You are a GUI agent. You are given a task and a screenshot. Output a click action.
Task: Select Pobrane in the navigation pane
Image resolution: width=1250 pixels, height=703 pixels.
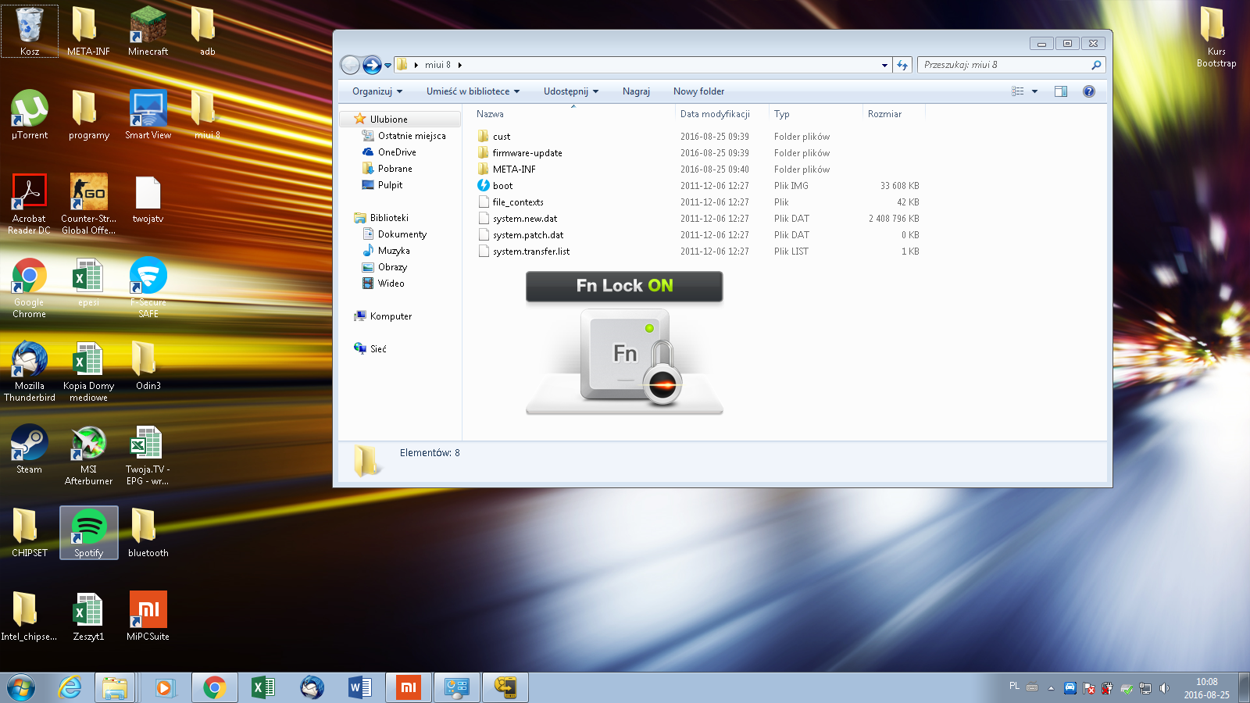click(395, 169)
